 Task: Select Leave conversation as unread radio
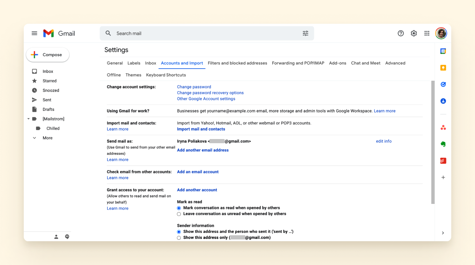(x=179, y=214)
